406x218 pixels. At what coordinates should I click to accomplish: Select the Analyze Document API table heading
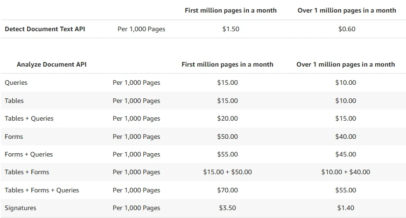click(51, 64)
